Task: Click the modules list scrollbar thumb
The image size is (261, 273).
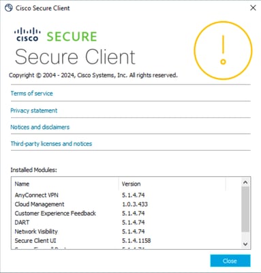Action: pos(245,210)
